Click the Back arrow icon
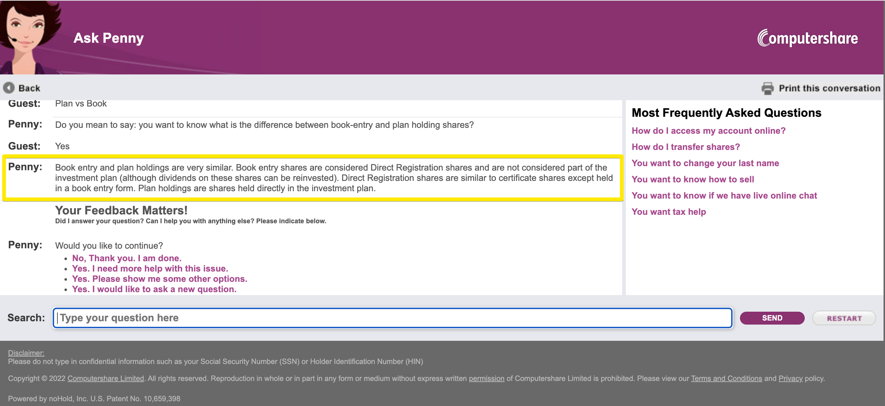The width and height of the screenshot is (885, 406). pos(9,88)
